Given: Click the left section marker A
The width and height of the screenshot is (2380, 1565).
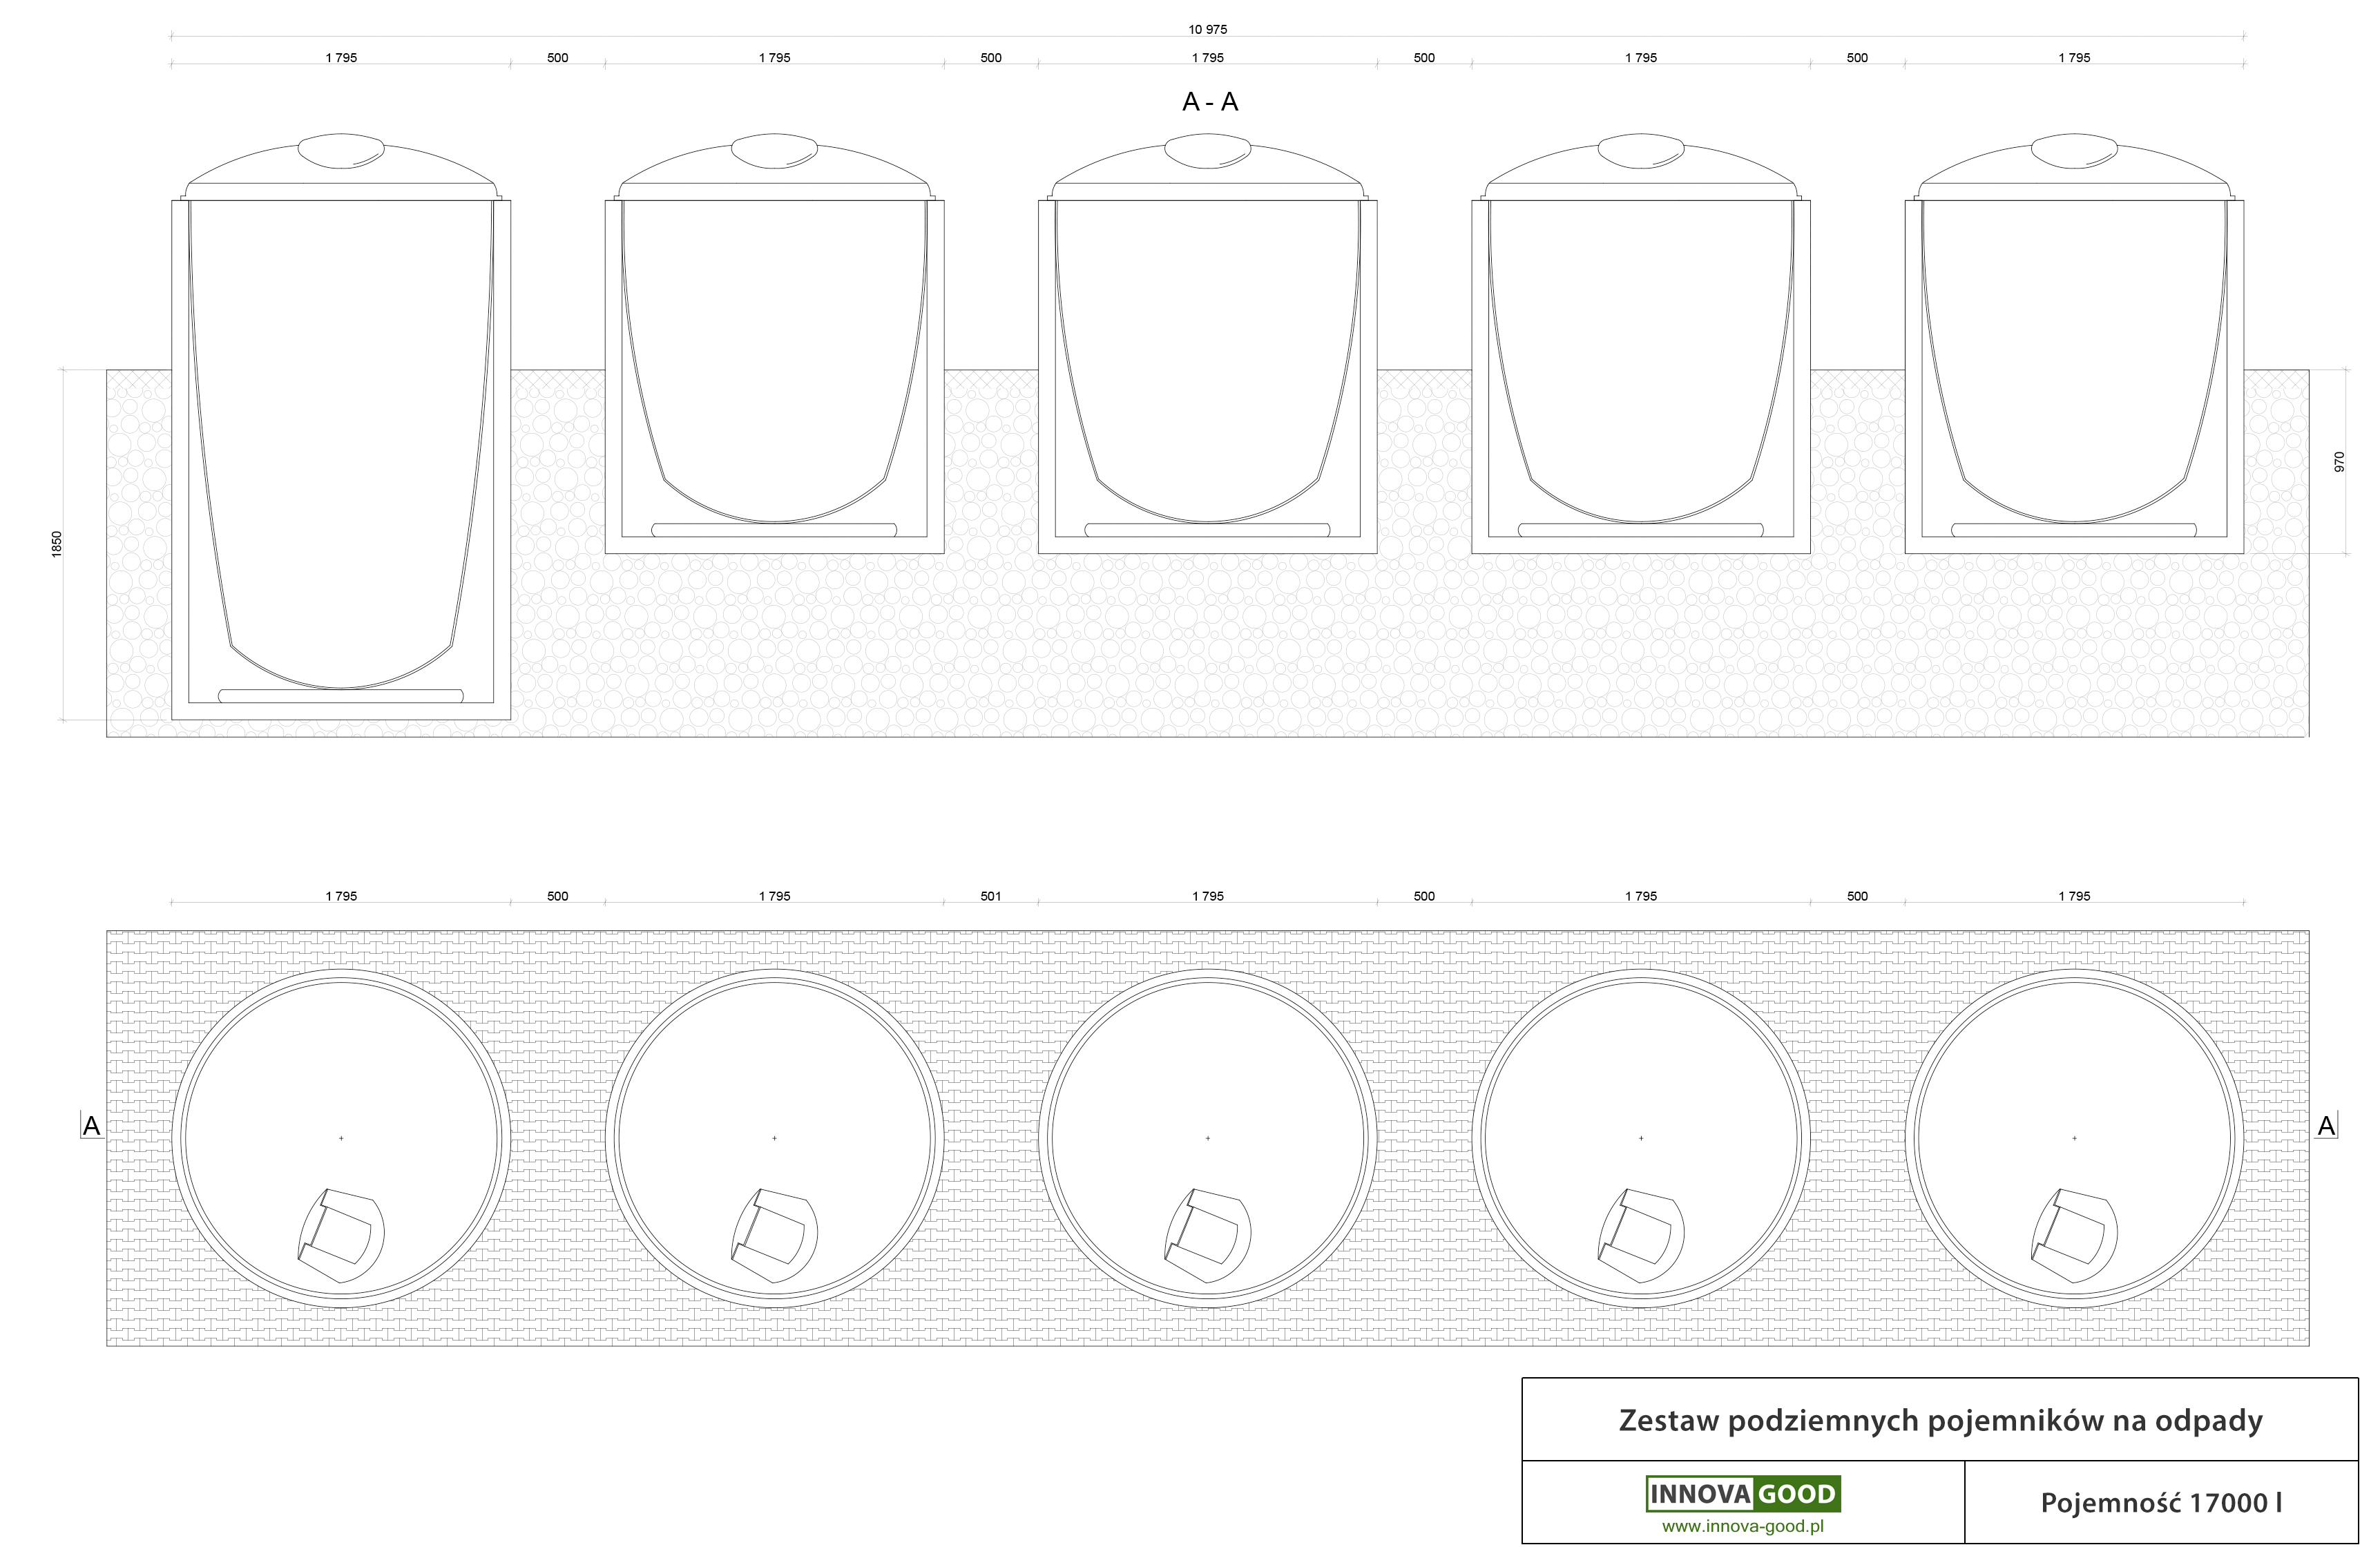Looking at the screenshot, I should pyautogui.click(x=91, y=1126).
